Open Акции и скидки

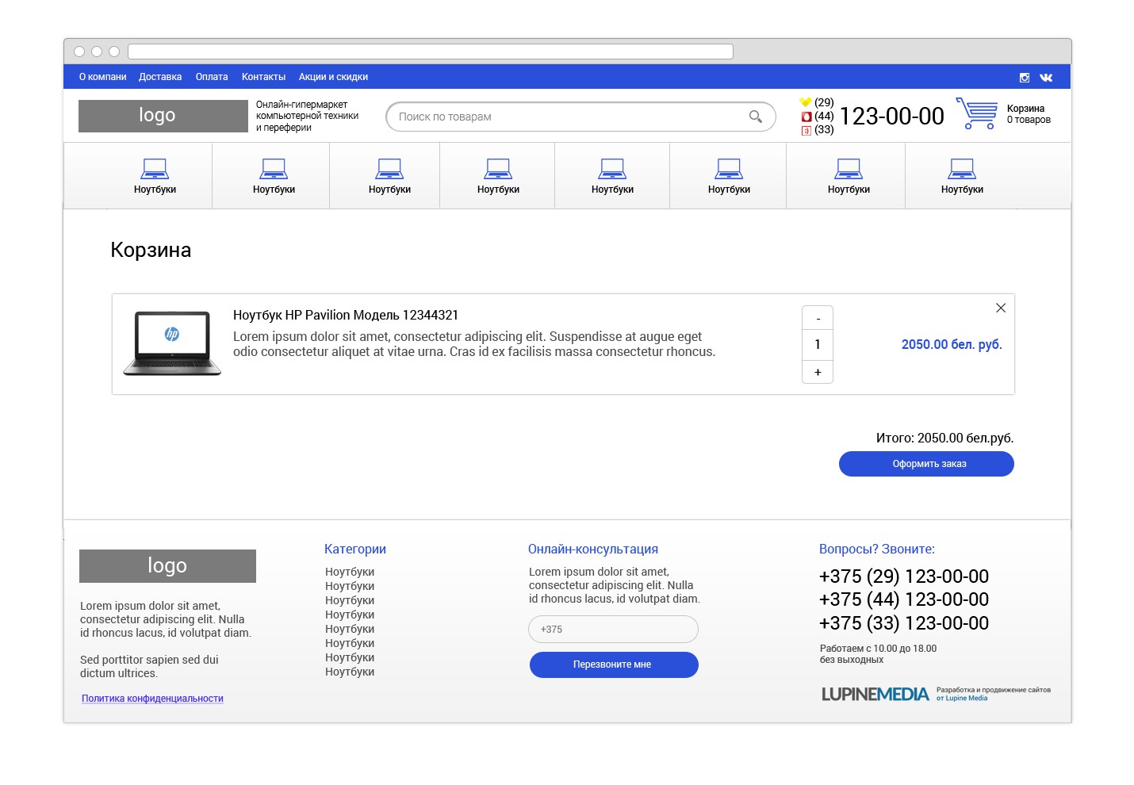[x=333, y=77]
